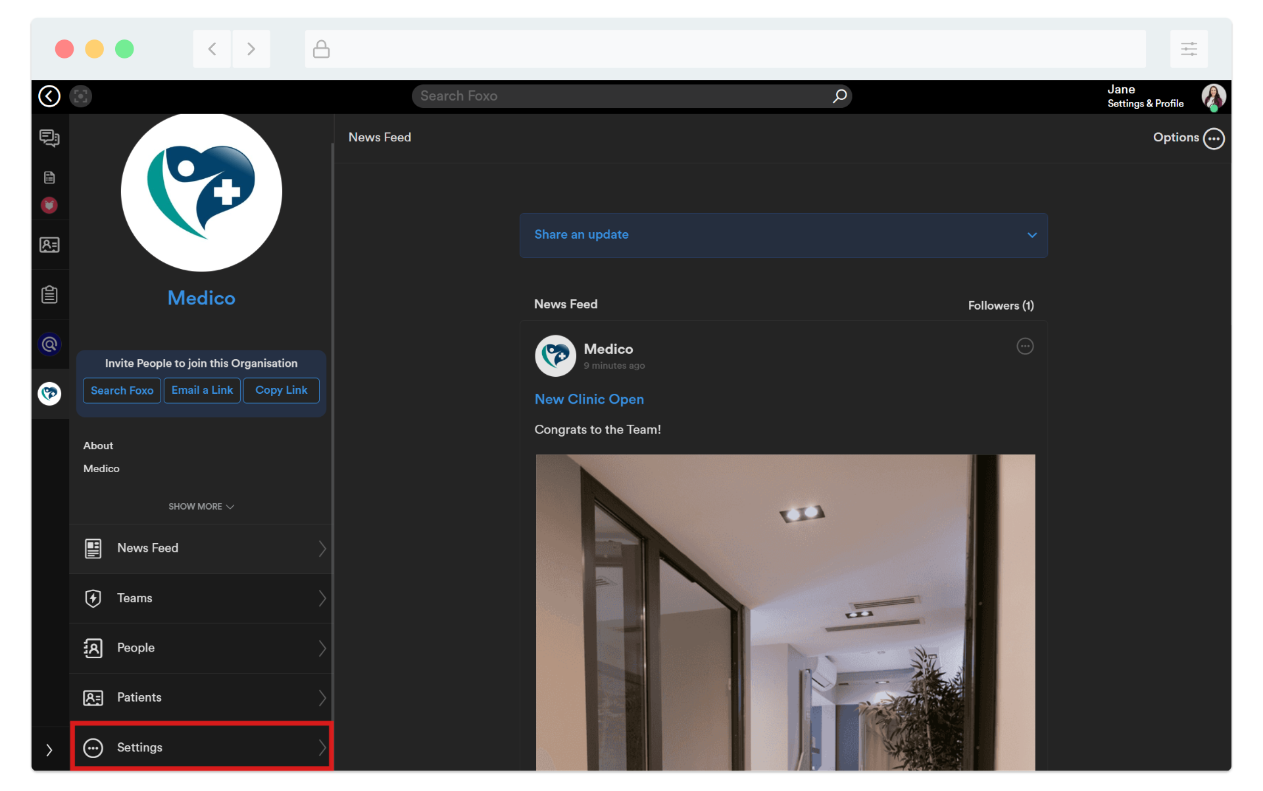Open the chat messages icon in left rail

tap(49, 138)
